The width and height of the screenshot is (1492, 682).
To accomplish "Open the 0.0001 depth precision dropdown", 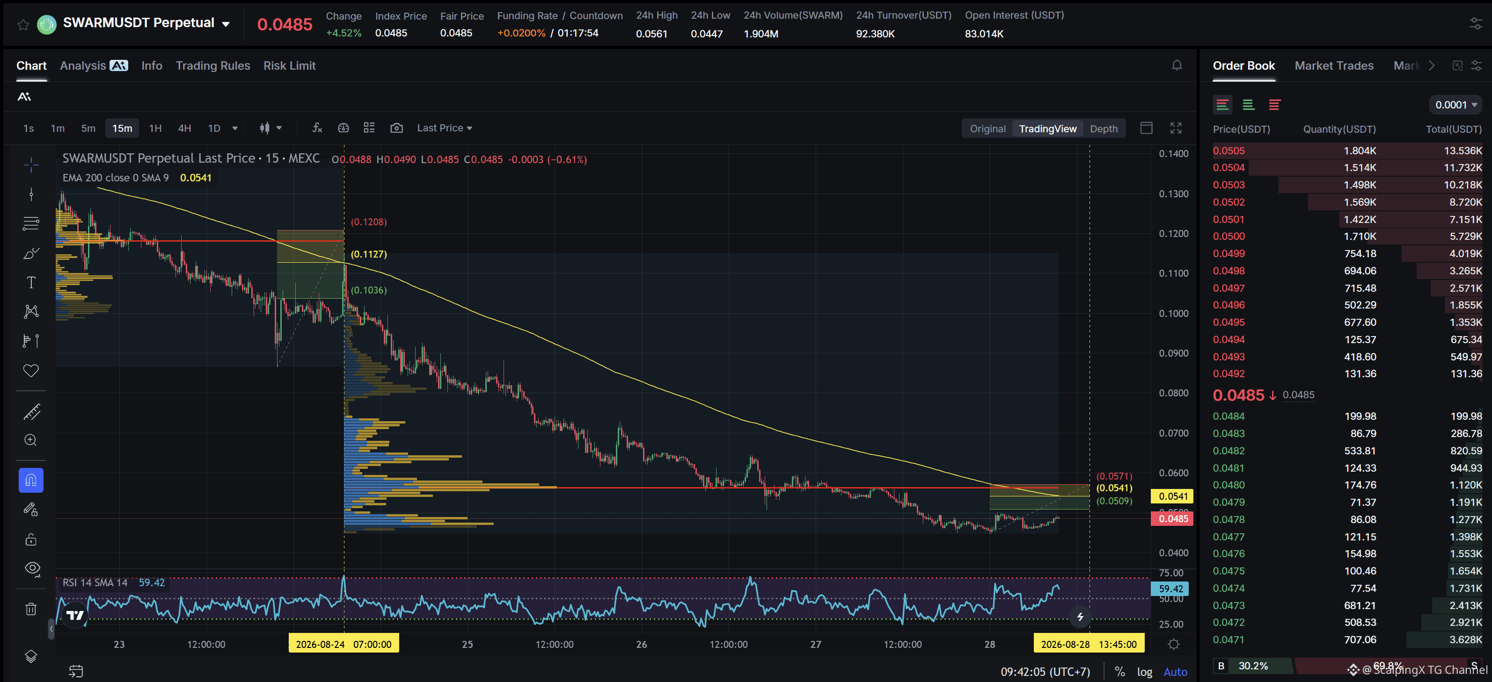I will point(1455,105).
